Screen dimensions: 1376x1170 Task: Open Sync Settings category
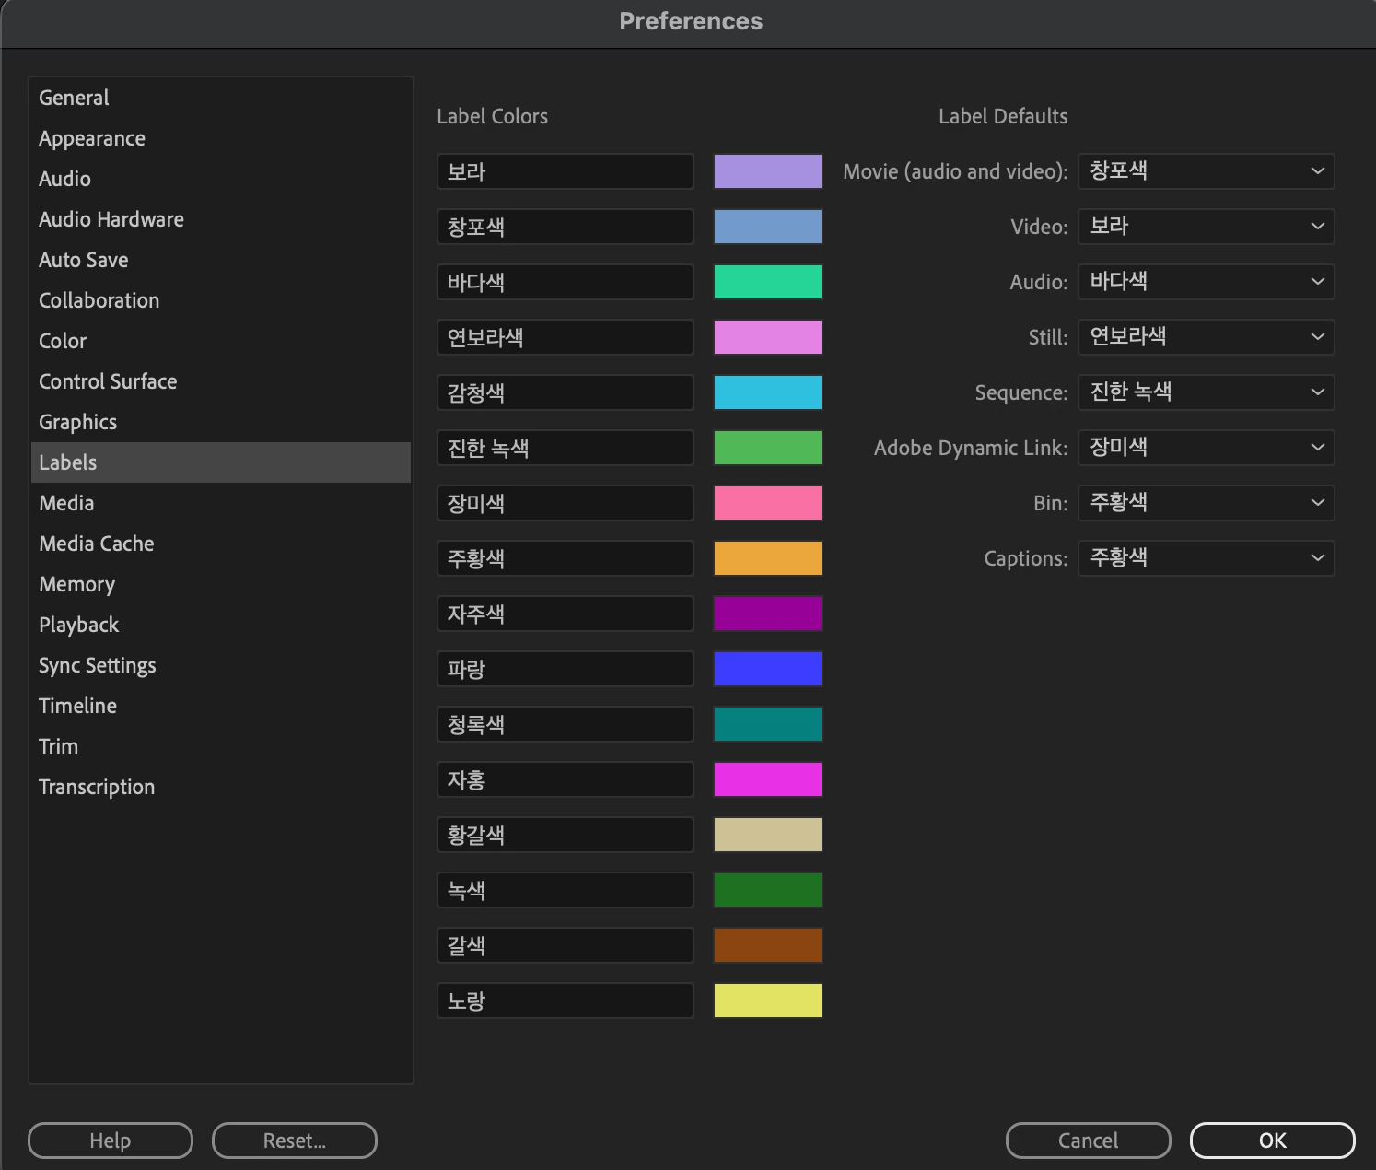click(x=220, y=665)
